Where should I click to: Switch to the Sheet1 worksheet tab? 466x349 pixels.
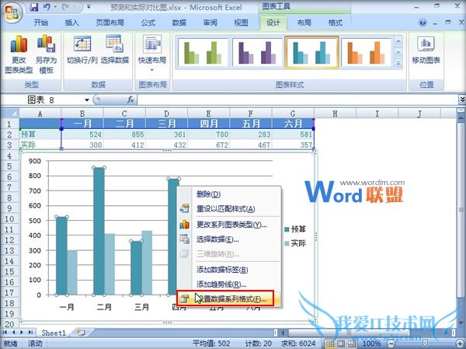[x=54, y=333]
